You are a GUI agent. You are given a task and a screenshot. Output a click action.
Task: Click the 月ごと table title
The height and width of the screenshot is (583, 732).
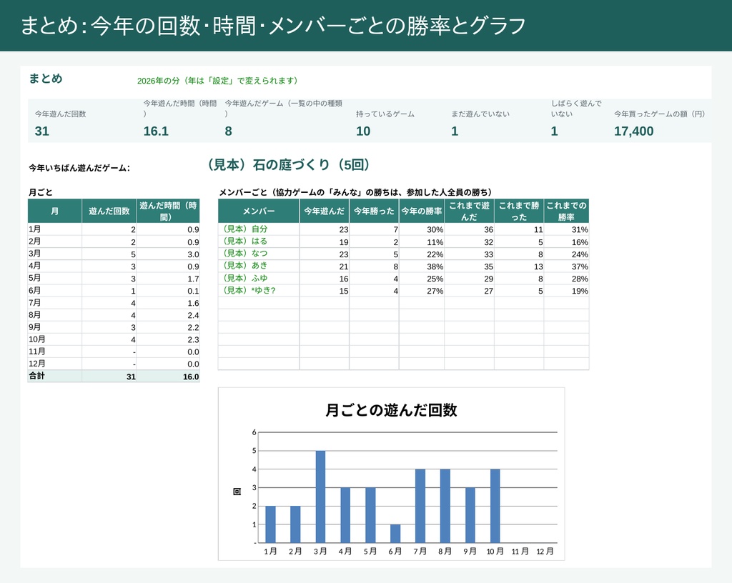click(x=41, y=192)
